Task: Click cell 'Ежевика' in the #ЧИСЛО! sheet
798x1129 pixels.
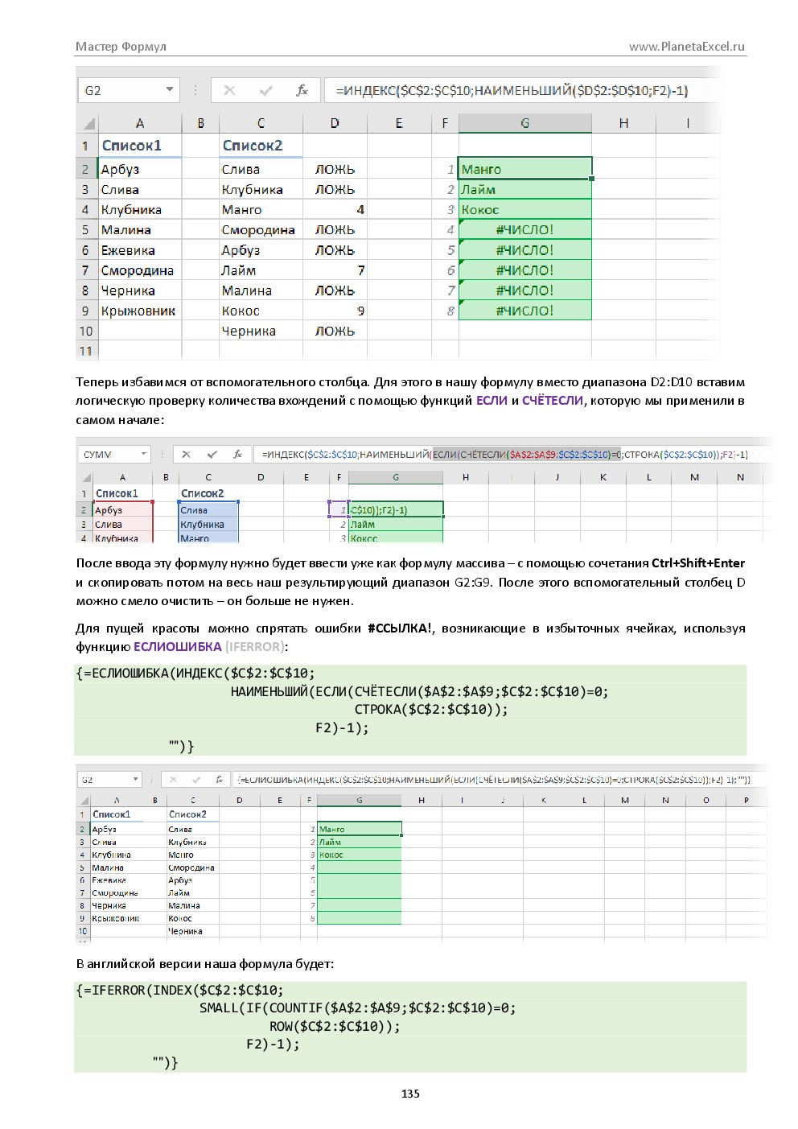Action: [x=139, y=251]
